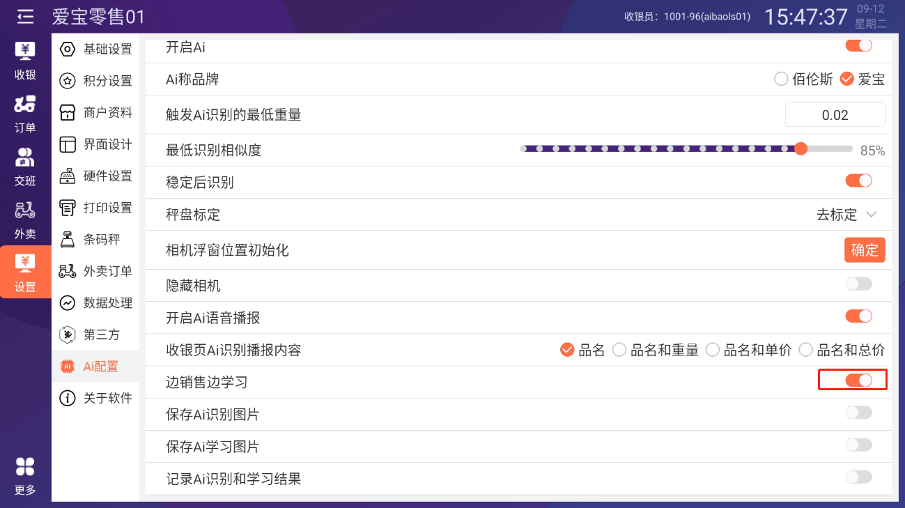This screenshot has height=508, width=905.
Task: Click the 收银页Ai识别播报内容 label
Action: tap(233, 350)
